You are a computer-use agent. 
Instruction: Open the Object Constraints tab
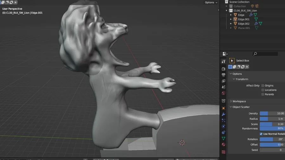[223, 132]
